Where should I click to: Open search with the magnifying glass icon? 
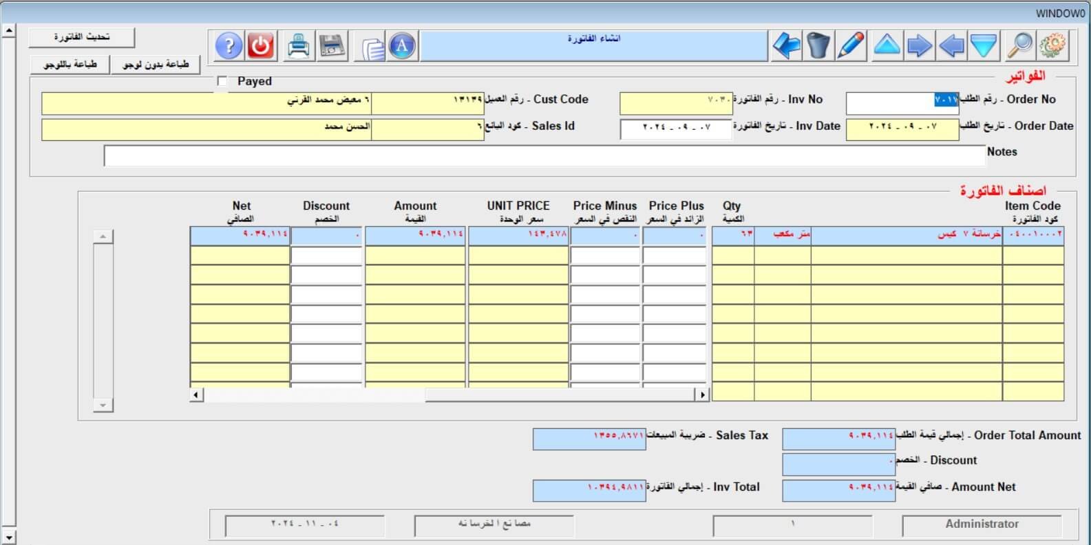click(1019, 46)
